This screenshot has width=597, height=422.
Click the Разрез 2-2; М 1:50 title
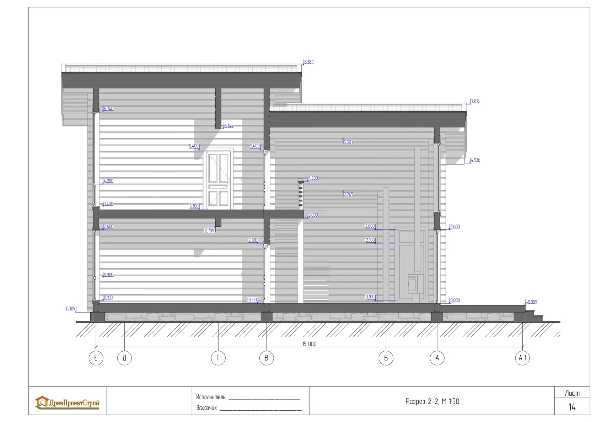point(432,401)
